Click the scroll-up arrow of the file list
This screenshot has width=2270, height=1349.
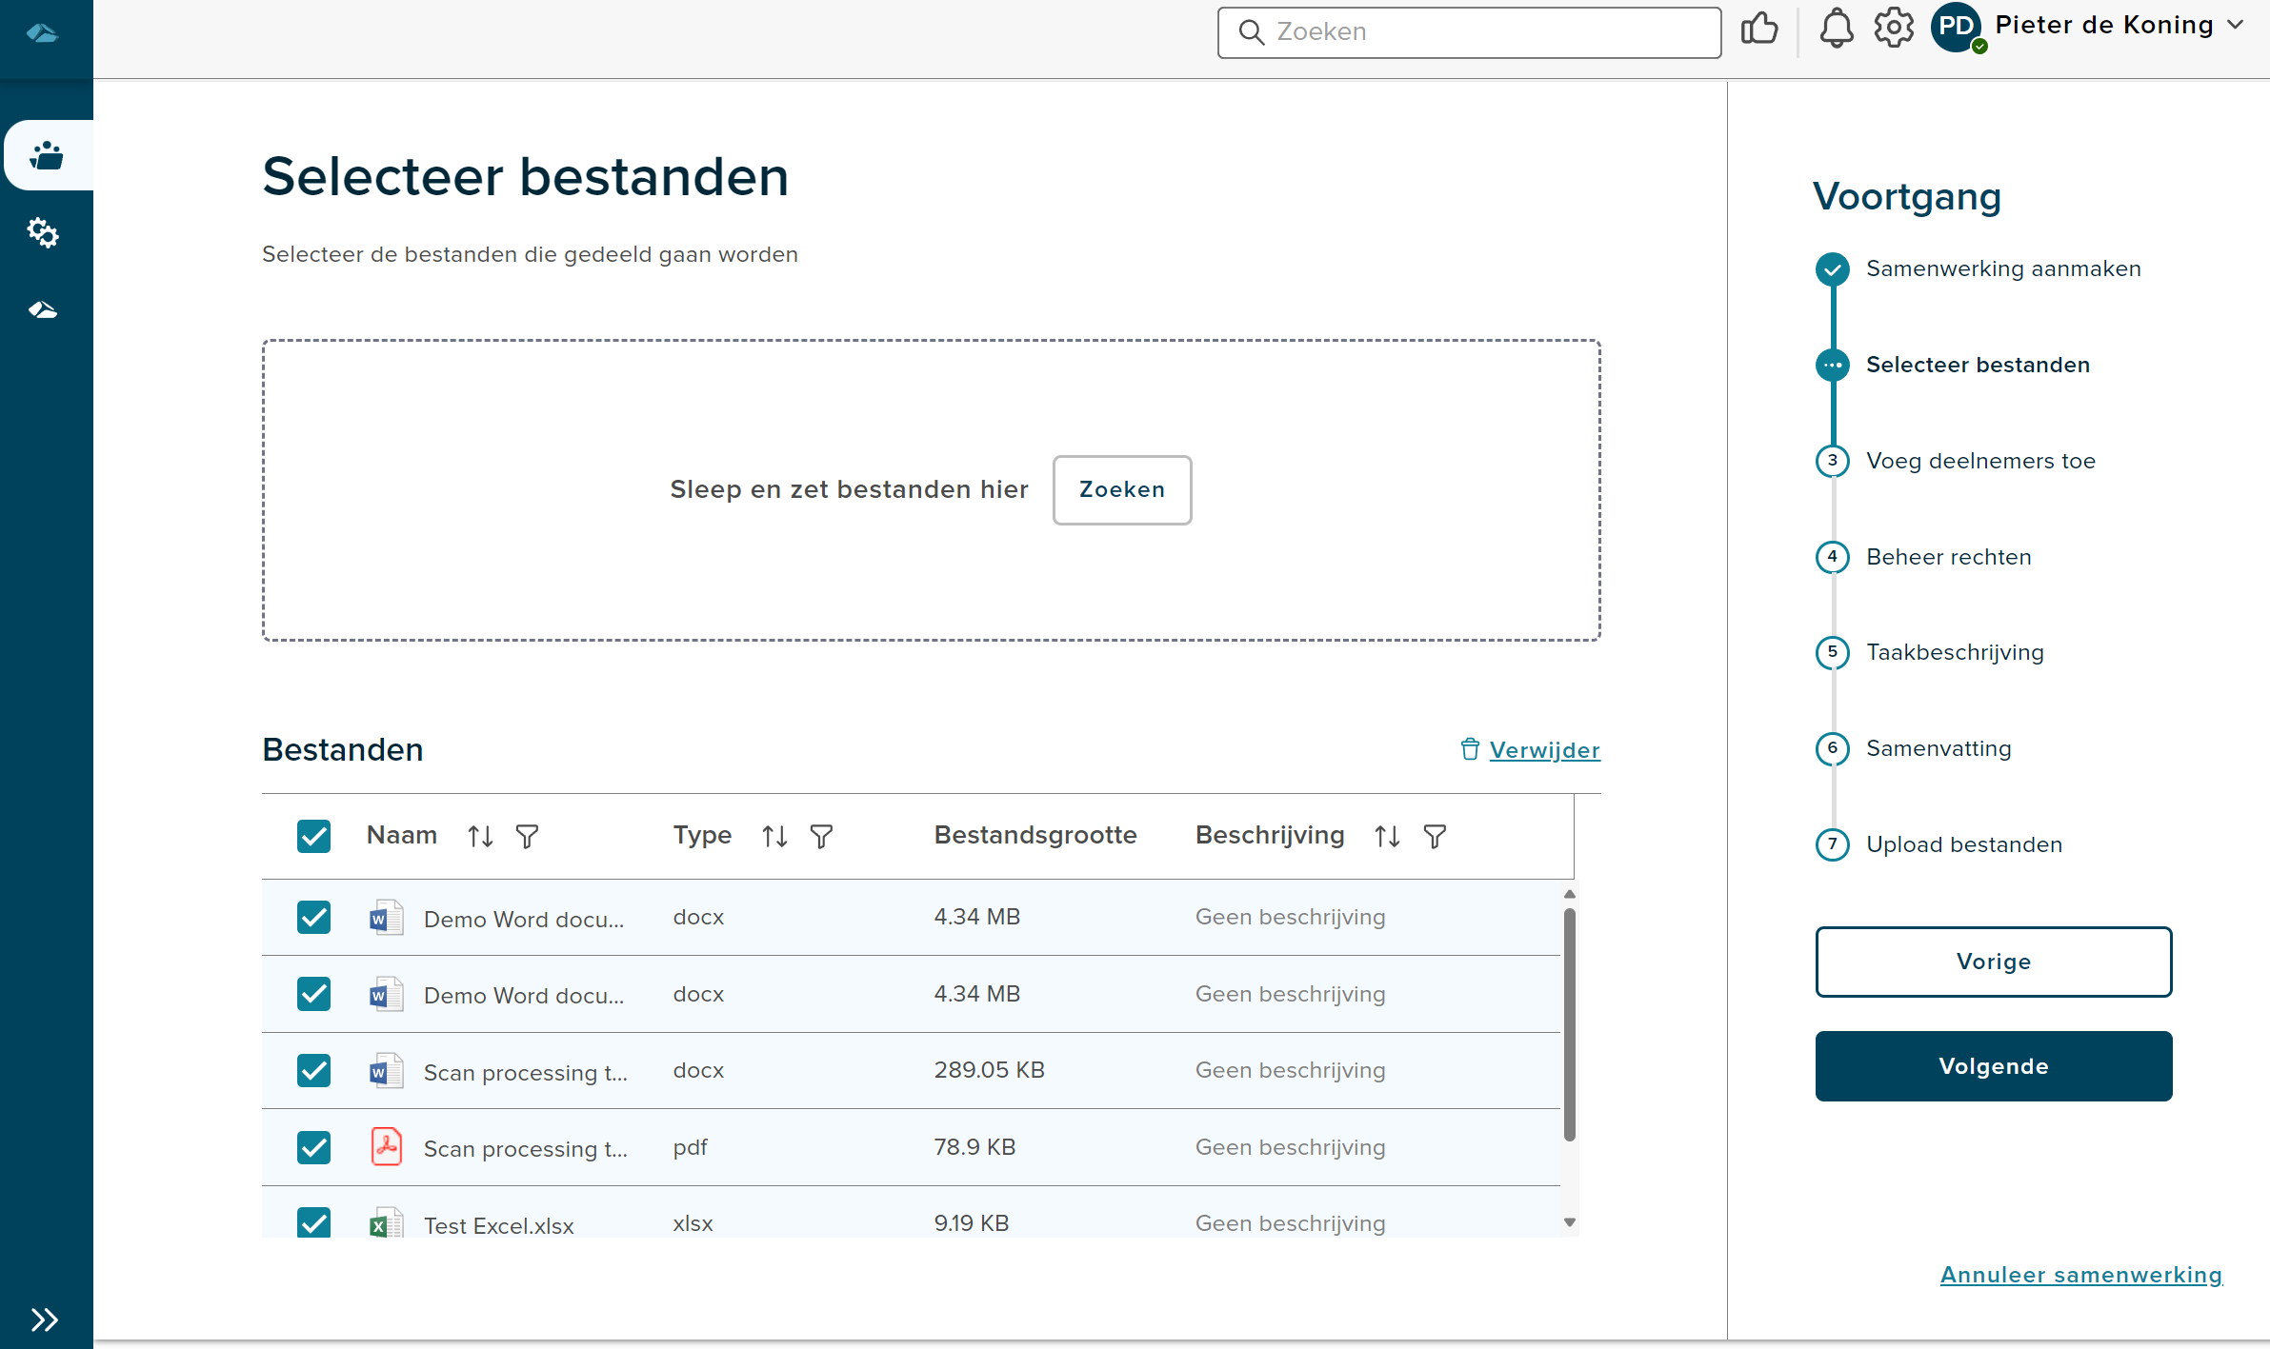1569,894
